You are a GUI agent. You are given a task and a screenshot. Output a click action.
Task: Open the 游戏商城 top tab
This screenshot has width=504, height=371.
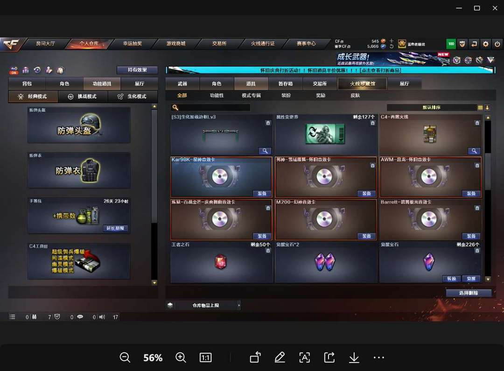coord(176,44)
